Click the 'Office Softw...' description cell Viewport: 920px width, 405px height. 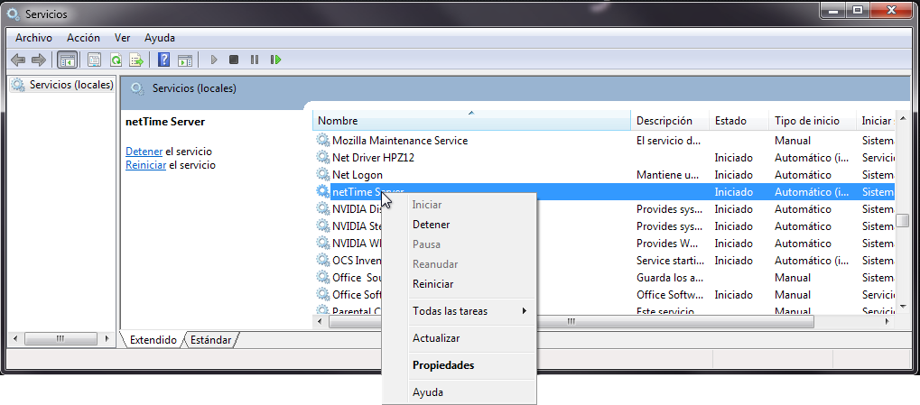[668, 295]
